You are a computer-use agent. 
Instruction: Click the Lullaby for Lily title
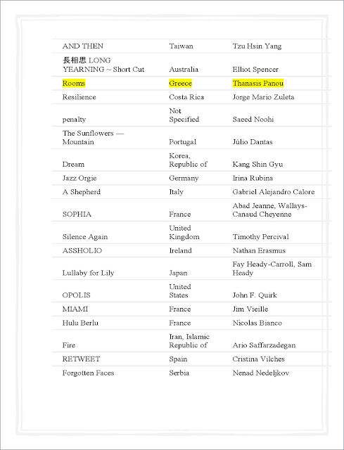coord(88,273)
